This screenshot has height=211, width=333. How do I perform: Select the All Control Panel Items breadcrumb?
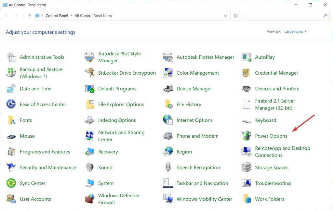(93, 16)
